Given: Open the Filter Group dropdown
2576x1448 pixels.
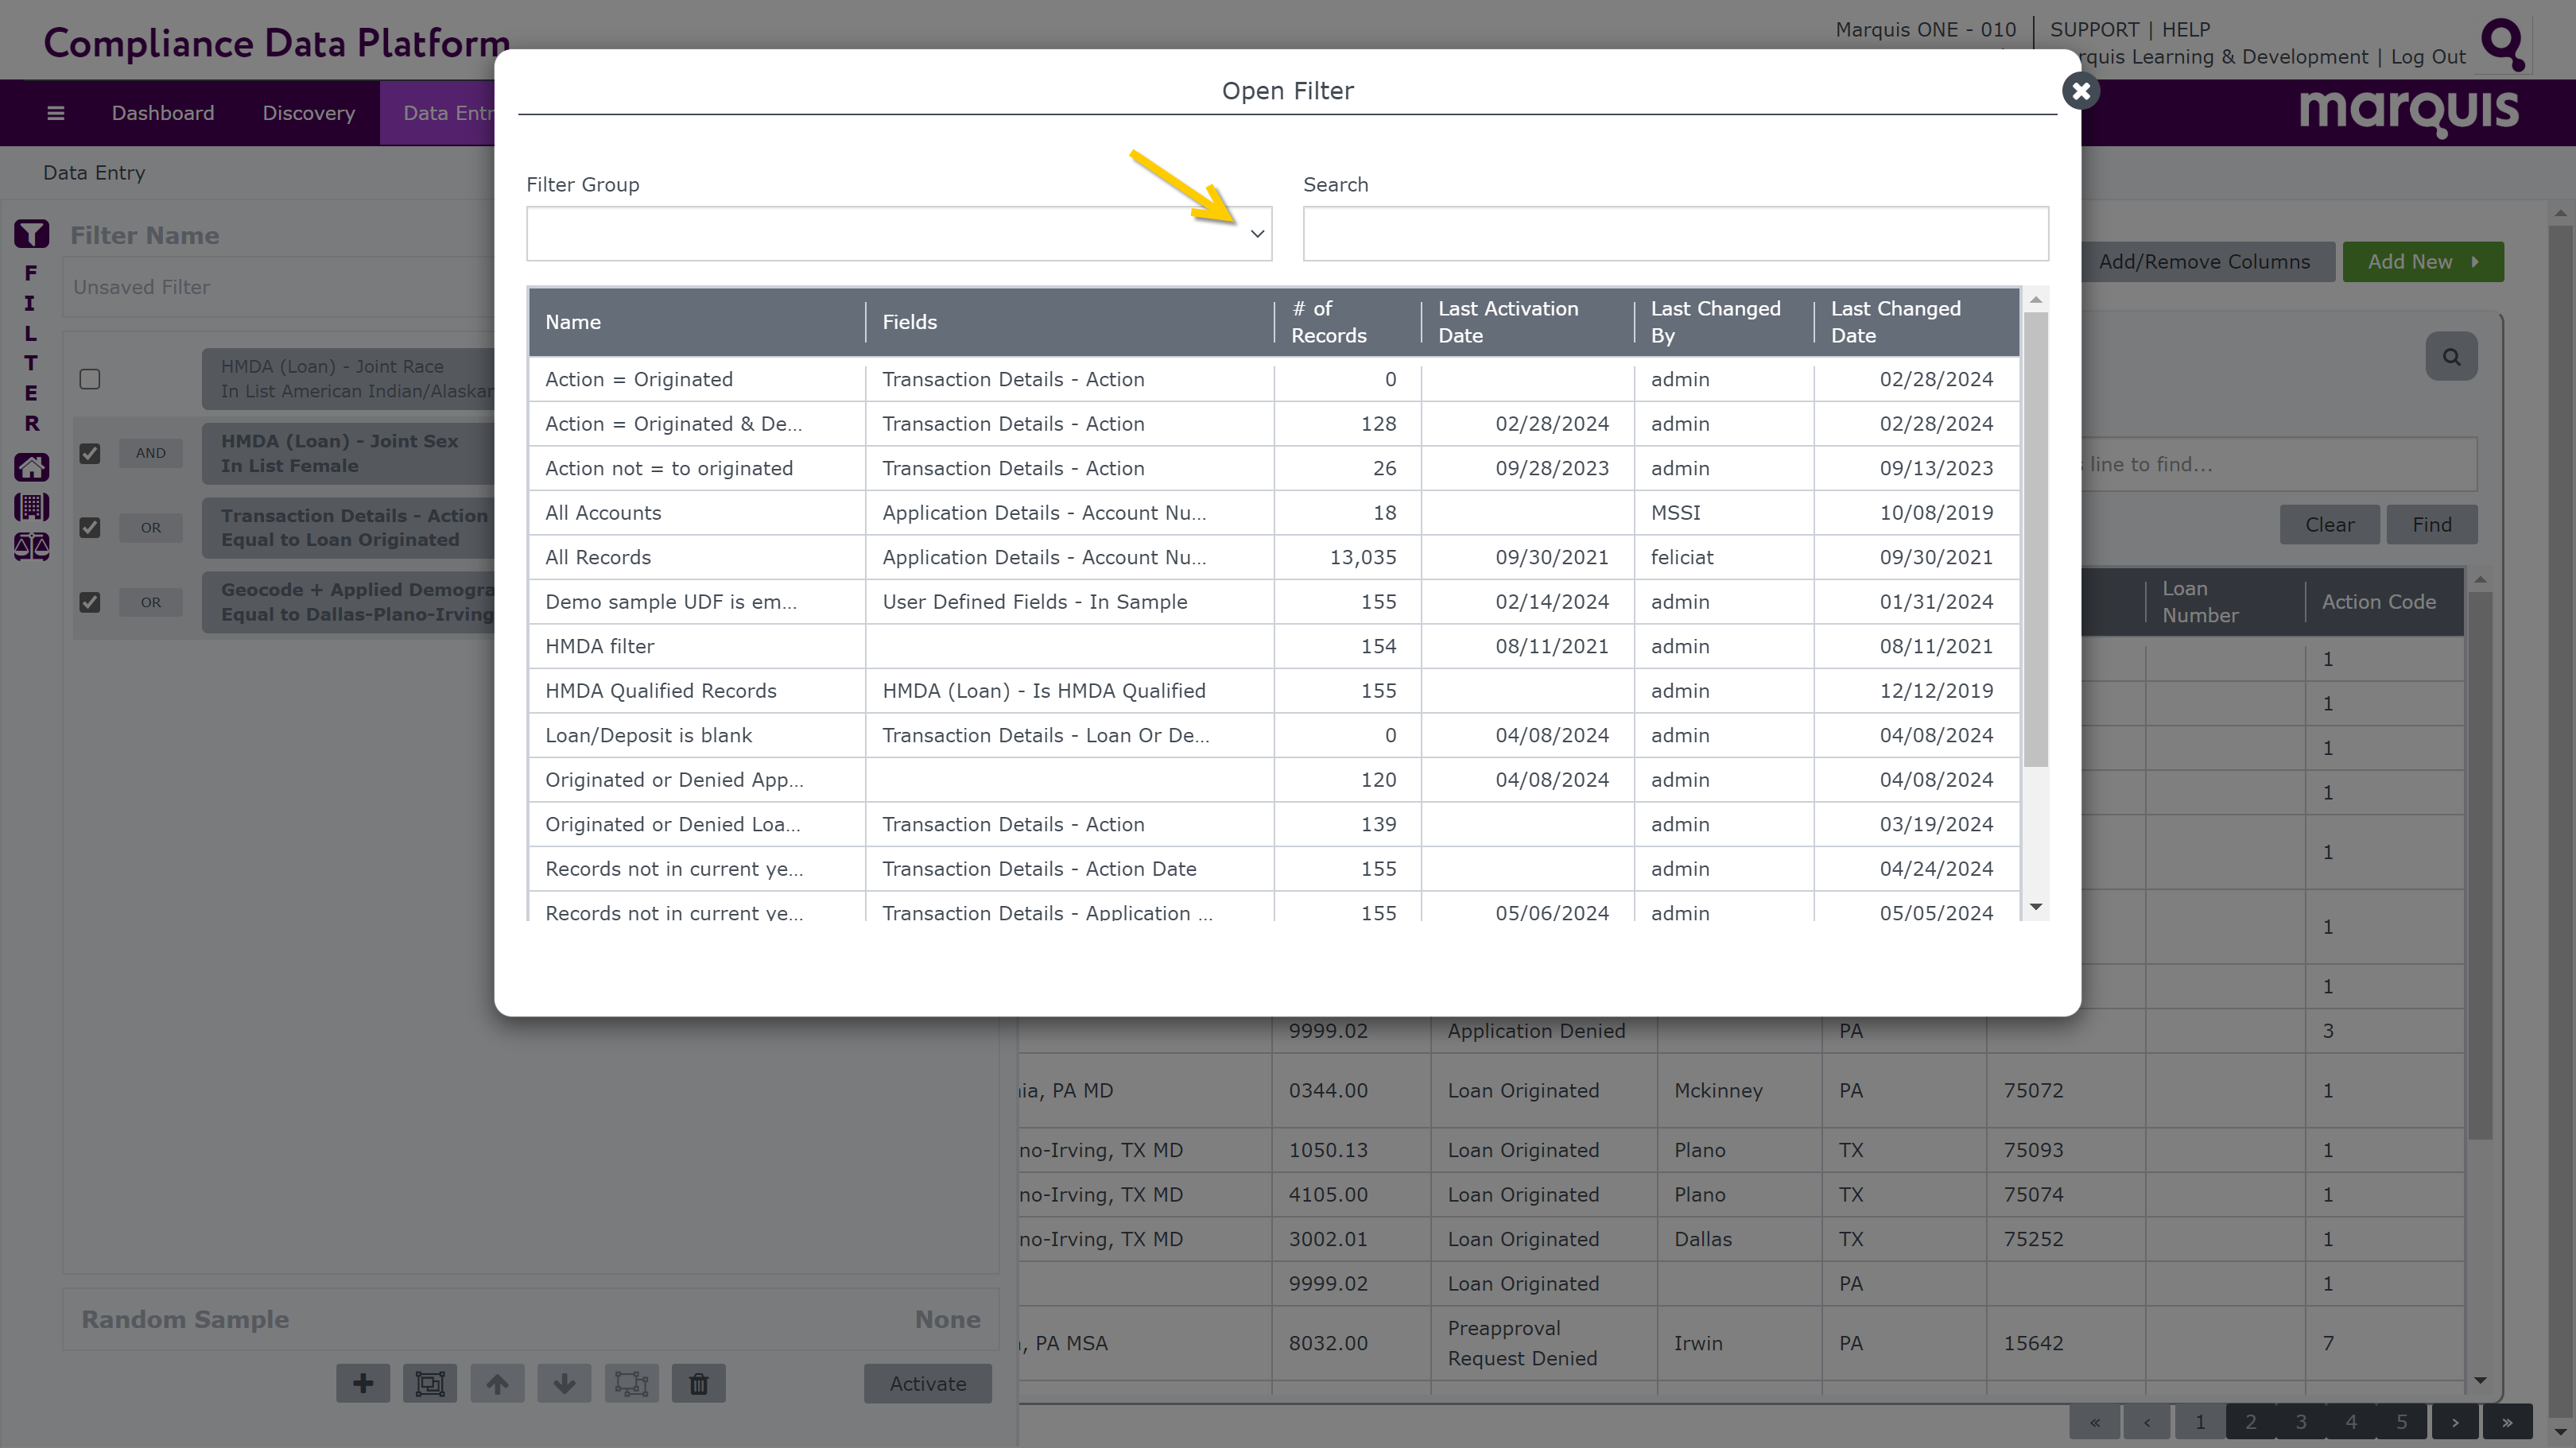Looking at the screenshot, I should [x=1256, y=234].
